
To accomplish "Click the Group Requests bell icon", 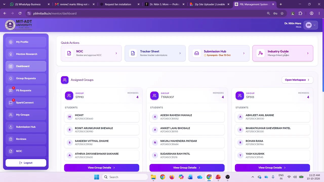I will pos(11,78).
